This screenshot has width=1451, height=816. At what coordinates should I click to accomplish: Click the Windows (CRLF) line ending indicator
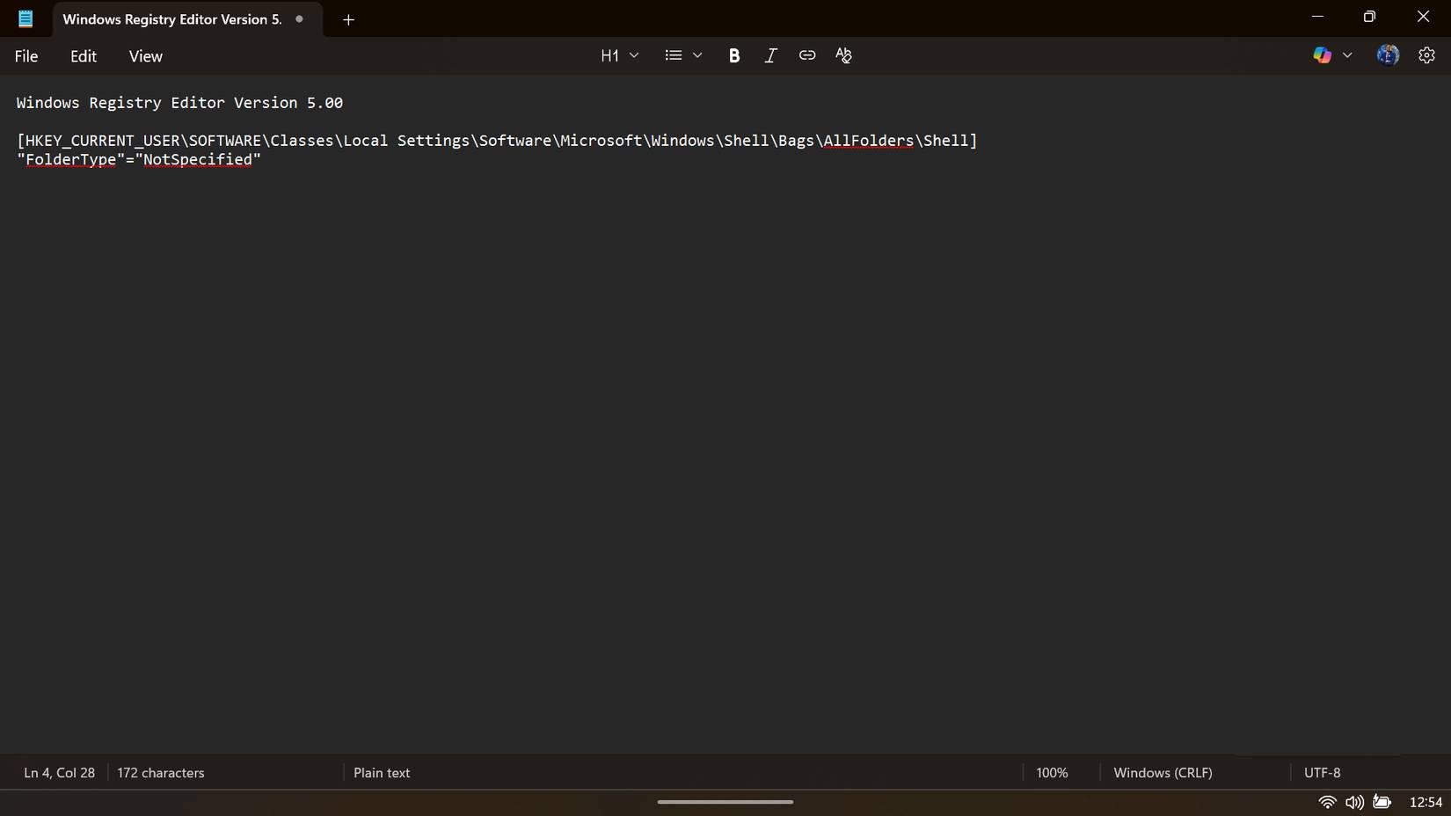pyautogui.click(x=1163, y=773)
